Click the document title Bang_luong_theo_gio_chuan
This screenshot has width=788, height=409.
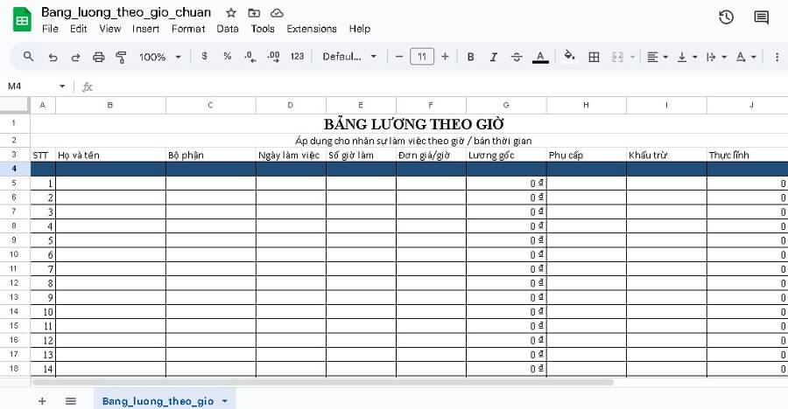point(126,12)
